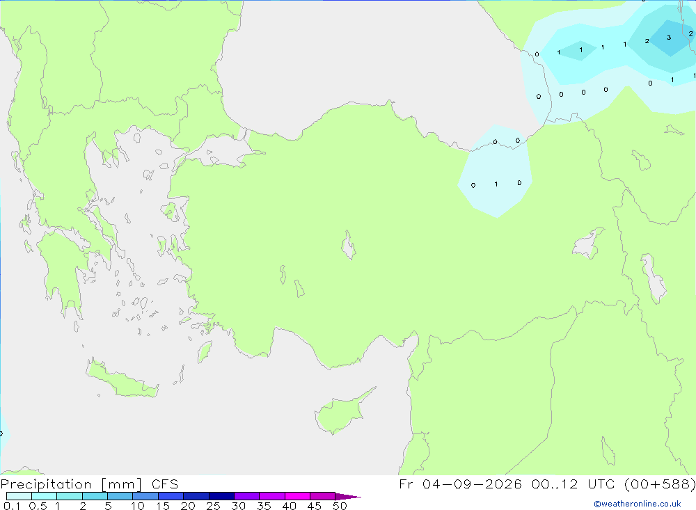
Task: Click the "50" legend scale label
Action: [x=340, y=506]
